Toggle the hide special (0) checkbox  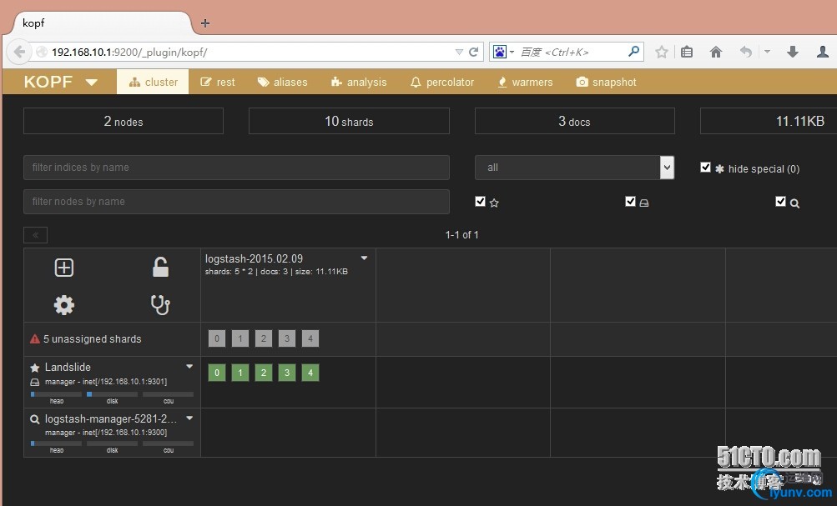[705, 168]
